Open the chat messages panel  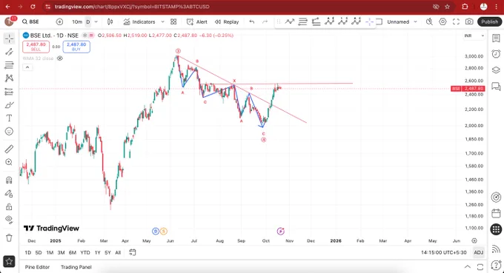tap(496, 87)
